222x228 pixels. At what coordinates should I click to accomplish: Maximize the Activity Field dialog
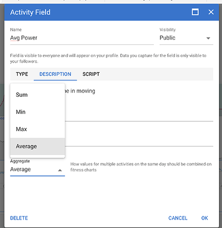[195, 12]
